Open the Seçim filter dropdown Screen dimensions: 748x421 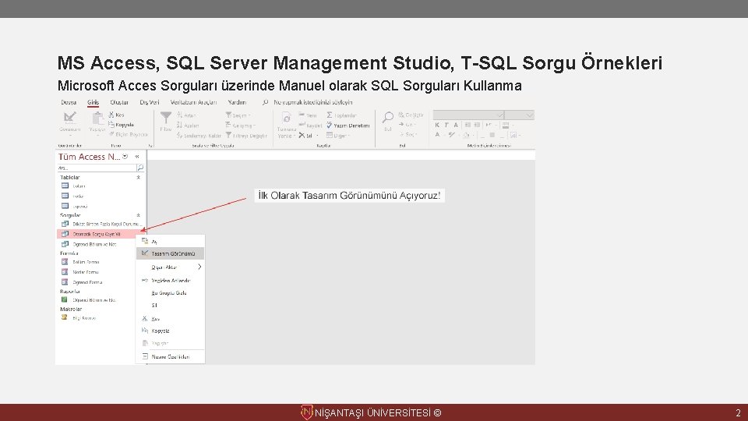[x=238, y=115]
